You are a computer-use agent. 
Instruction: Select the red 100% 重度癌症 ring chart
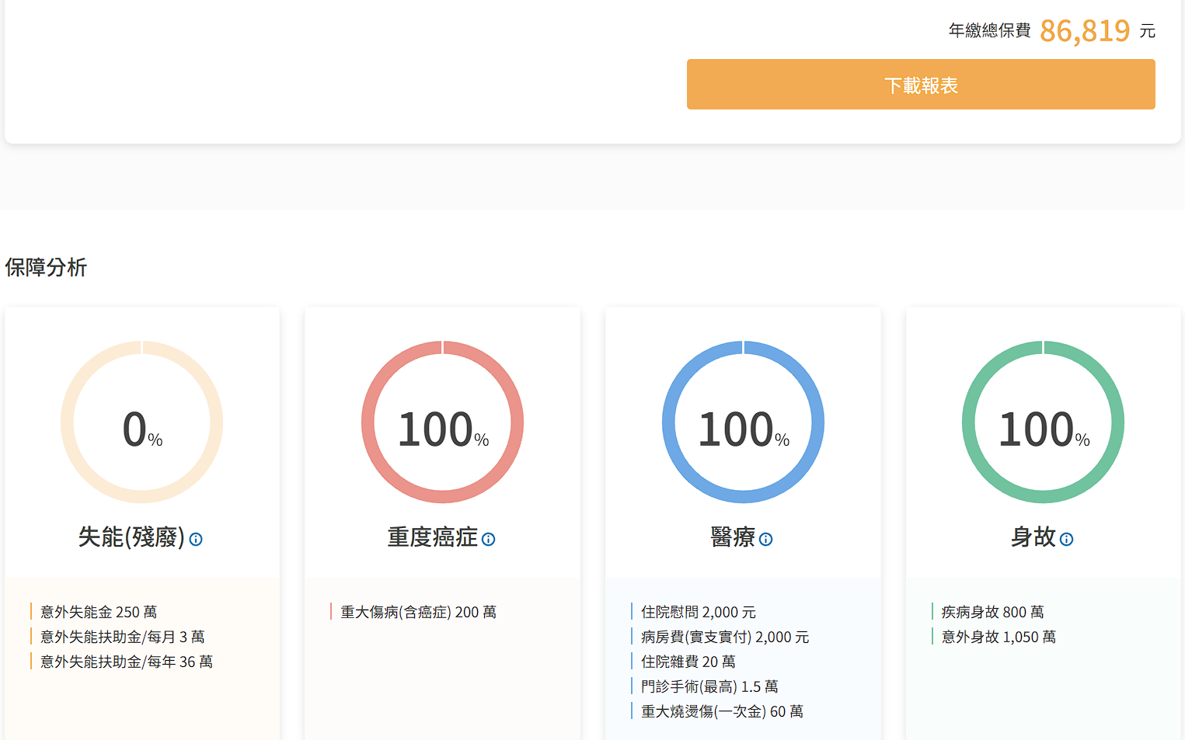[x=442, y=422]
